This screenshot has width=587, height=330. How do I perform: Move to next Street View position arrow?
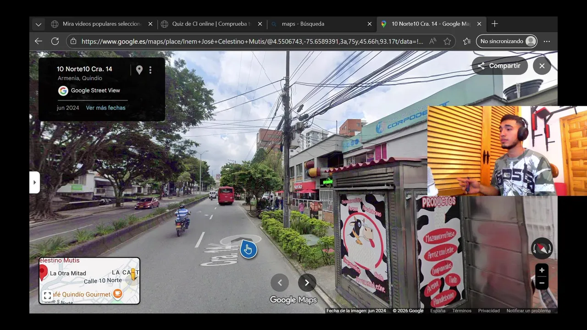click(x=307, y=283)
